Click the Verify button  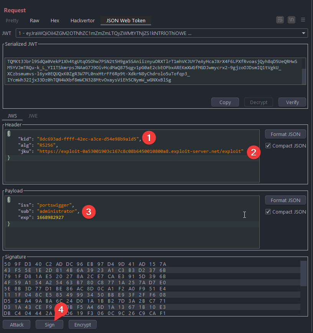[292, 102]
